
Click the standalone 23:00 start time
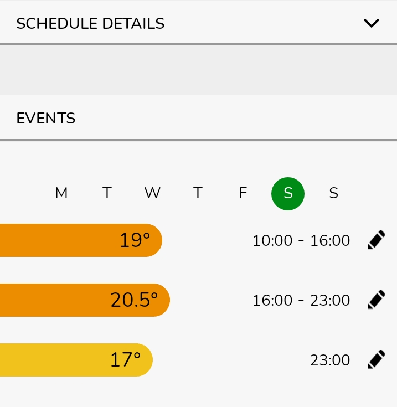tap(330, 360)
